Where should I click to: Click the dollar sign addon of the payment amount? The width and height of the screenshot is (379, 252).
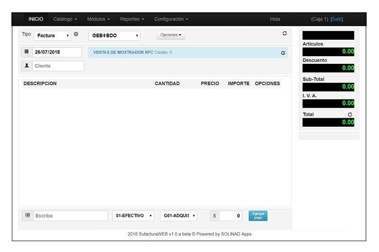(x=215, y=216)
